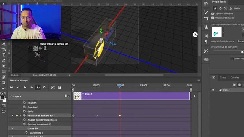Click the Deform properties icon
This screenshot has height=137, width=244.
220,8
